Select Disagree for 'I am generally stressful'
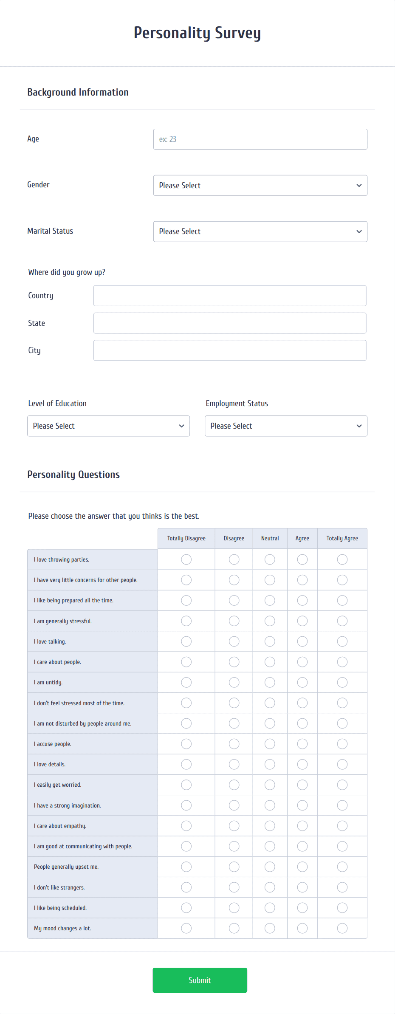 (x=234, y=621)
